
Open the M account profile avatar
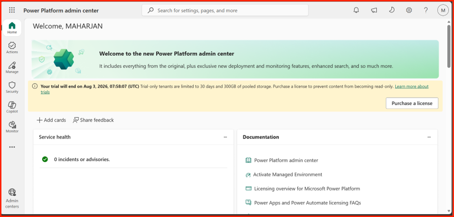tap(443, 10)
